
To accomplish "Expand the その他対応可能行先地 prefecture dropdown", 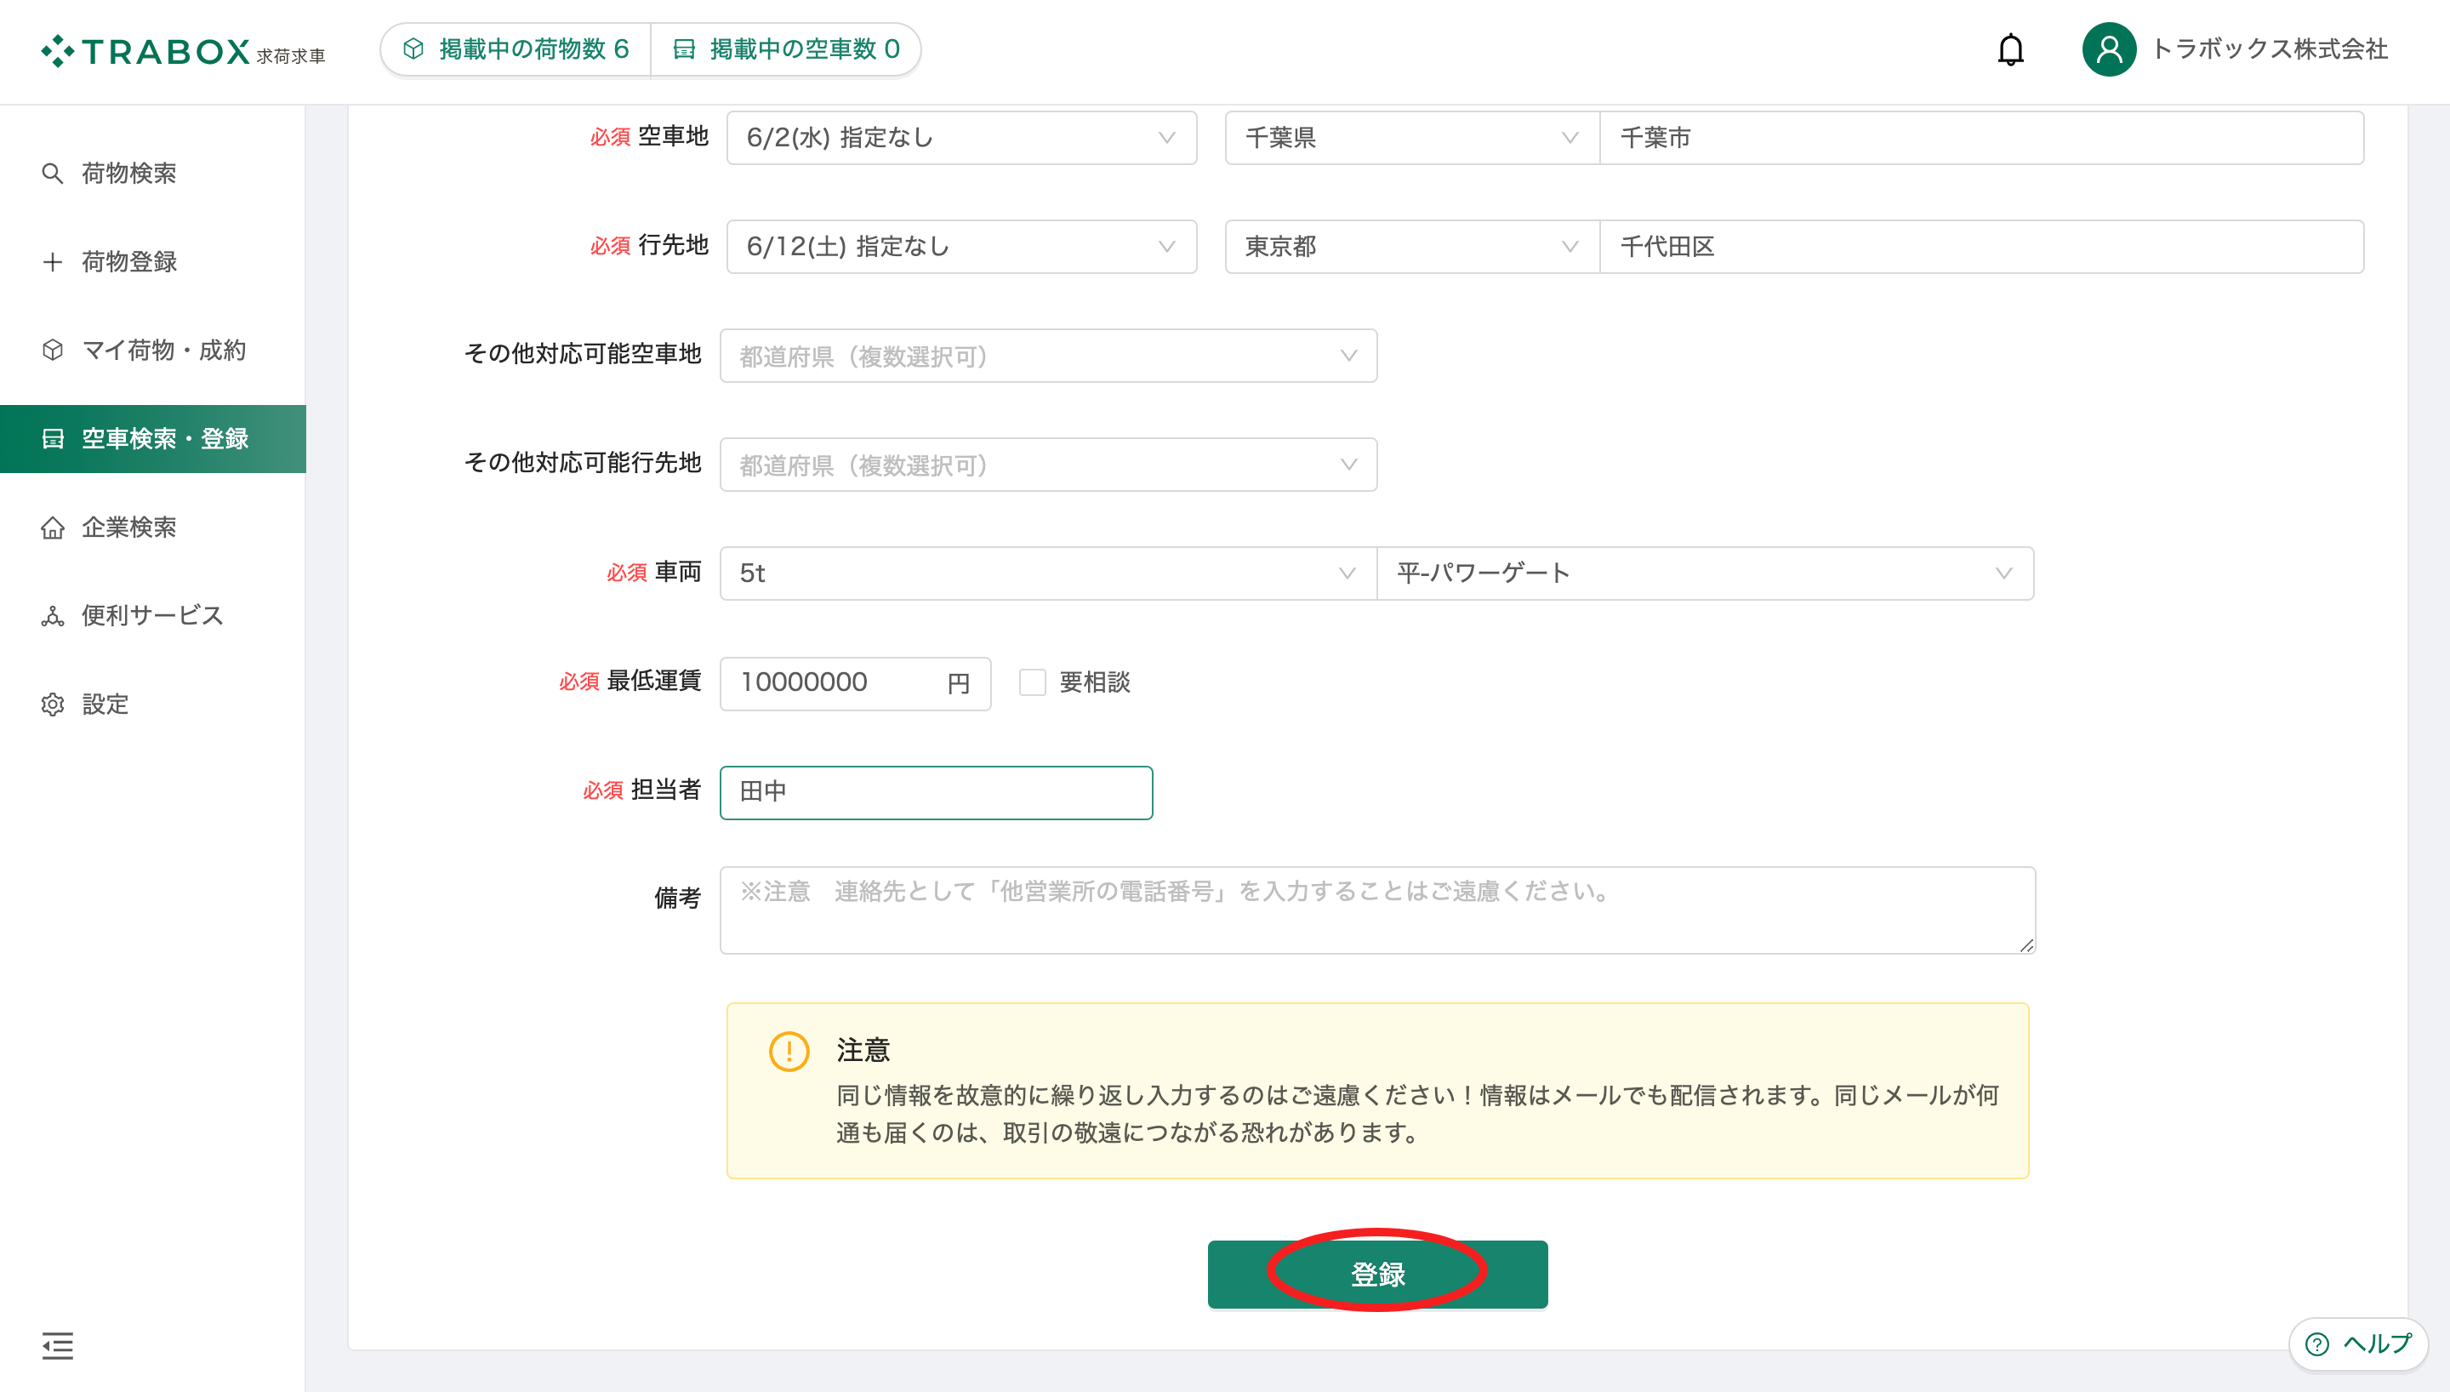I will coord(1048,465).
